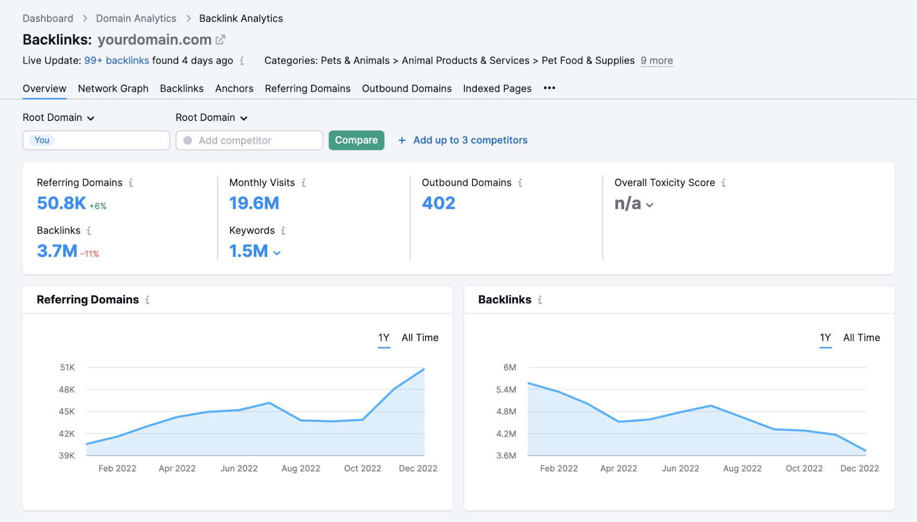Screen dimensions: 917x522
Task: Switch to the Anchors tab
Action: (x=234, y=89)
